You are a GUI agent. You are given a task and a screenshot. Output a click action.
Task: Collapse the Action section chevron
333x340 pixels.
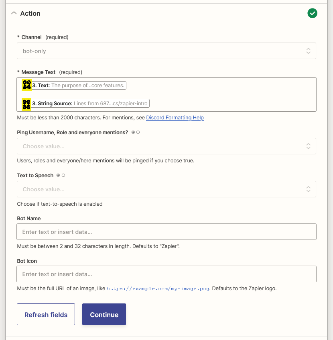(14, 13)
